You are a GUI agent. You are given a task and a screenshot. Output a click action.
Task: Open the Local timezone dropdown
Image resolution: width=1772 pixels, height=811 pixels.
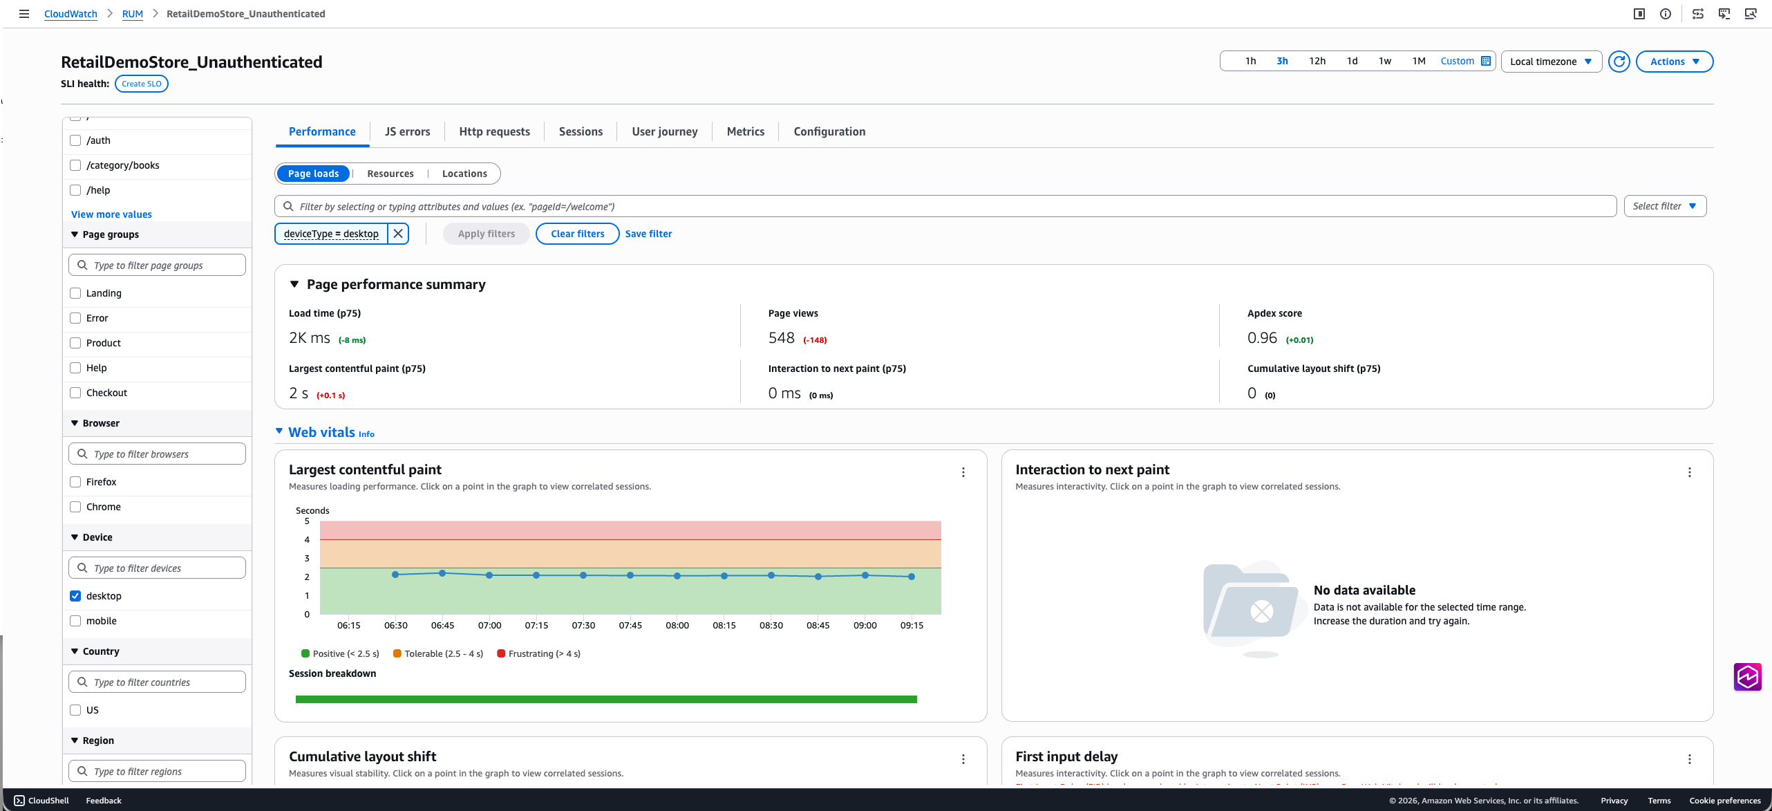[1551, 62]
